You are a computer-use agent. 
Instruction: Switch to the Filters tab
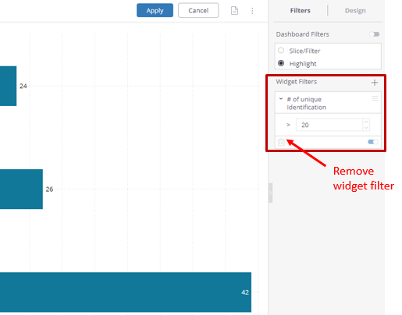coord(301,11)
